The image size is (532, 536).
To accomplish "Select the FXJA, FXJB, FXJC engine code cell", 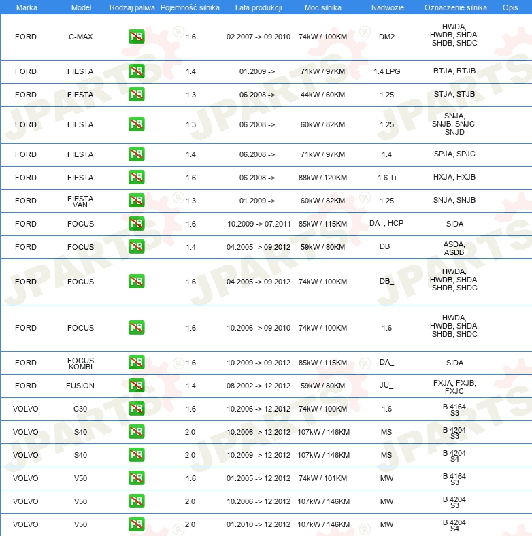I will 454,387.
